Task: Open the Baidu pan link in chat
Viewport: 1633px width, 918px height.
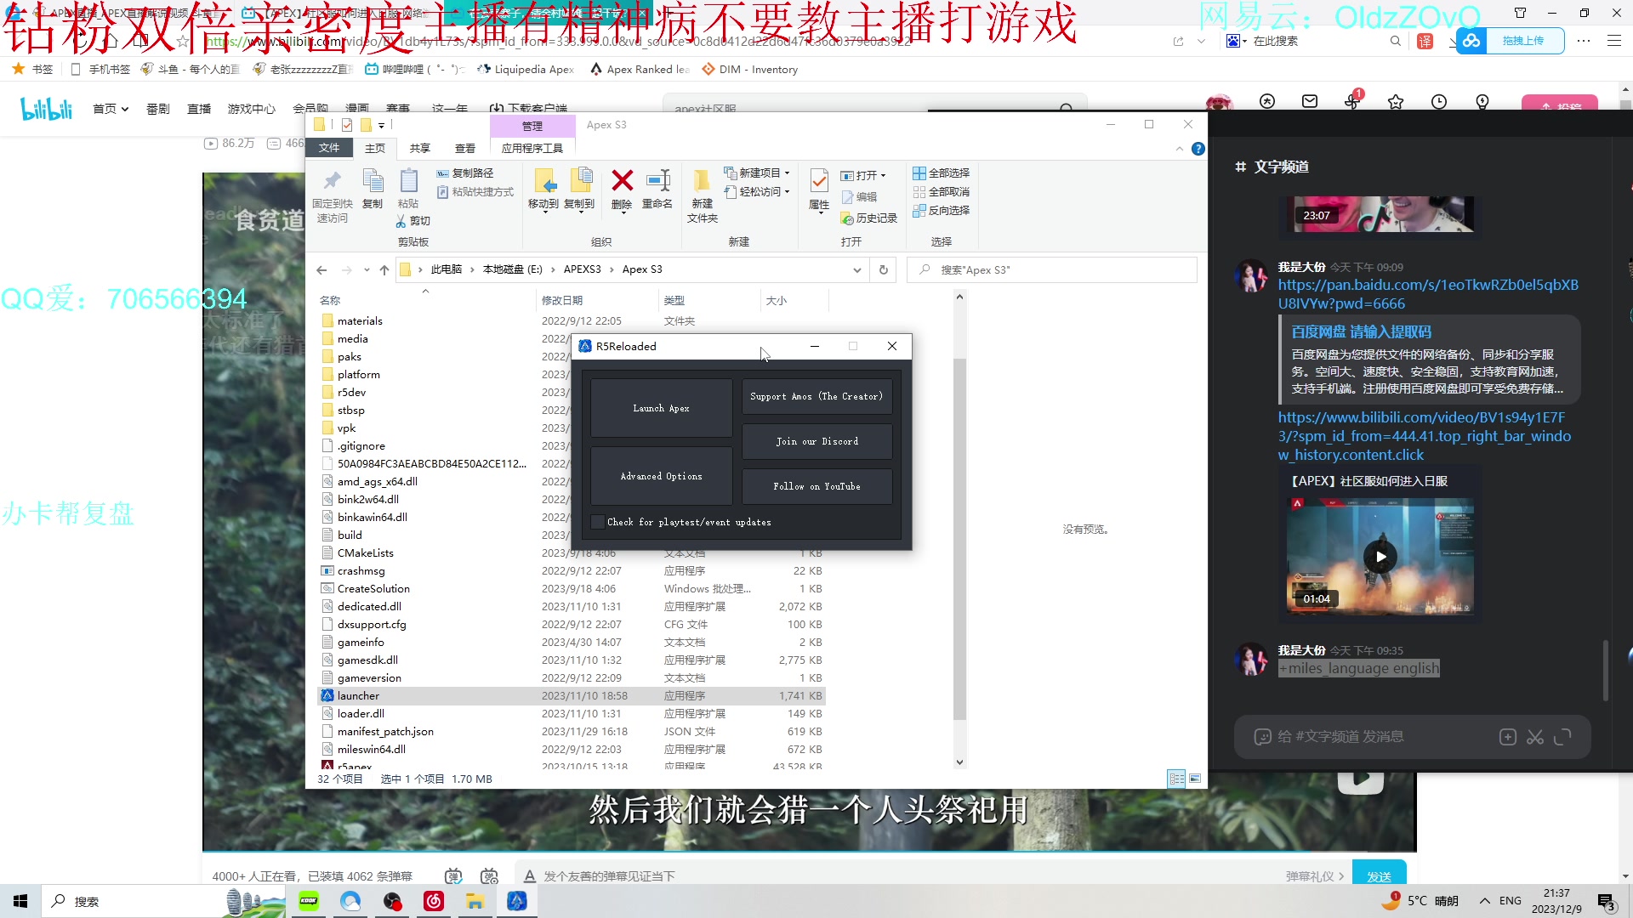Action: pyautogui.click(x=1428, y=294)
